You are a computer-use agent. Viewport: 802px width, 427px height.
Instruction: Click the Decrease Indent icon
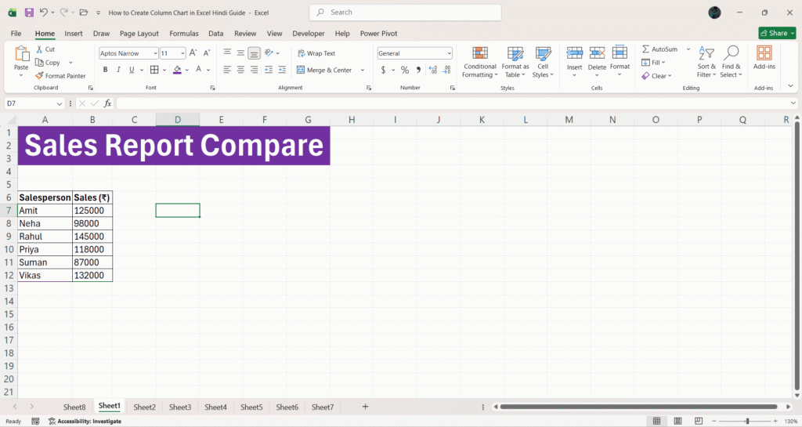click(269, 70)
